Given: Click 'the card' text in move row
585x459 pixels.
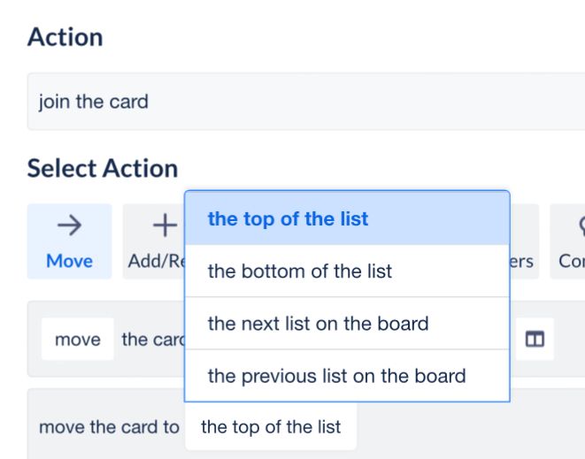Looking at the screenshot, I should click(x=153, y=340).
